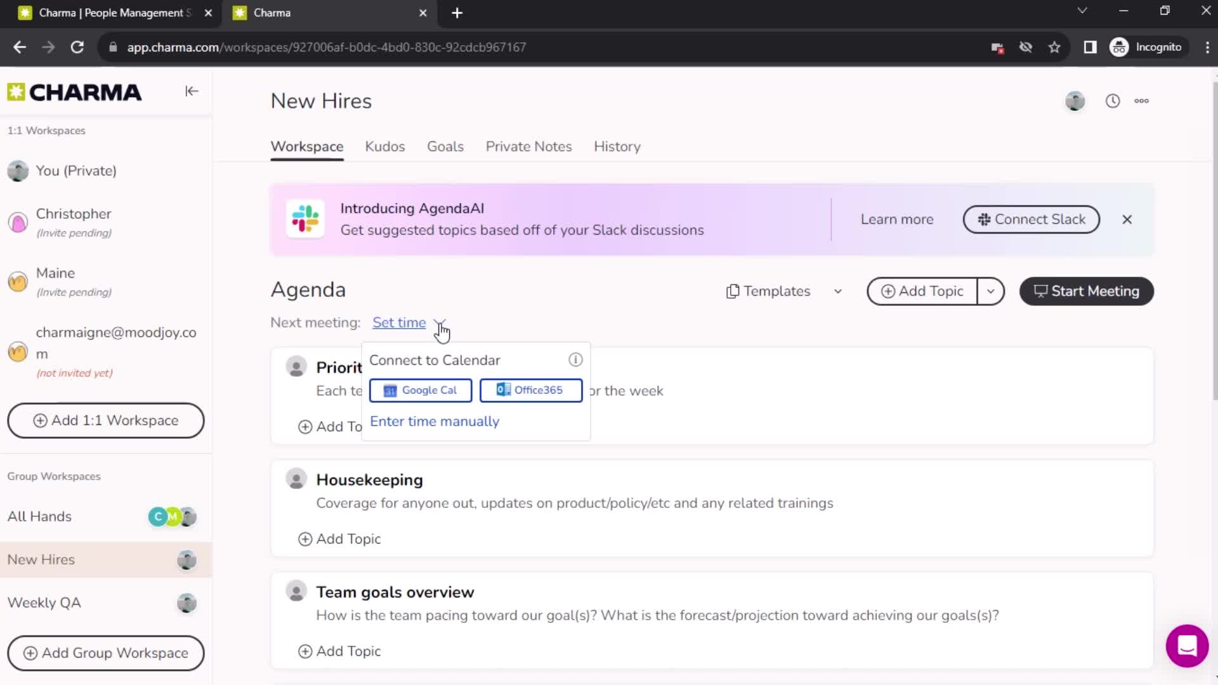Screen dimensions: 1218x685
Task: Click Add Group Workspace button
Action: pos(106,653)
